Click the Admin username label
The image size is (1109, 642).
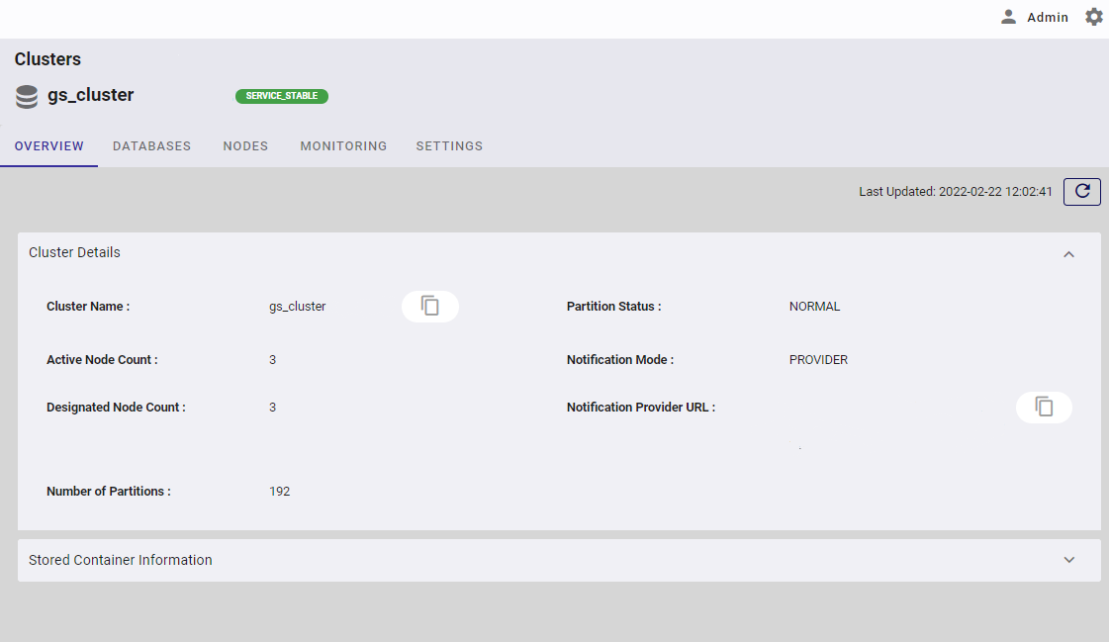point(1048,17)
